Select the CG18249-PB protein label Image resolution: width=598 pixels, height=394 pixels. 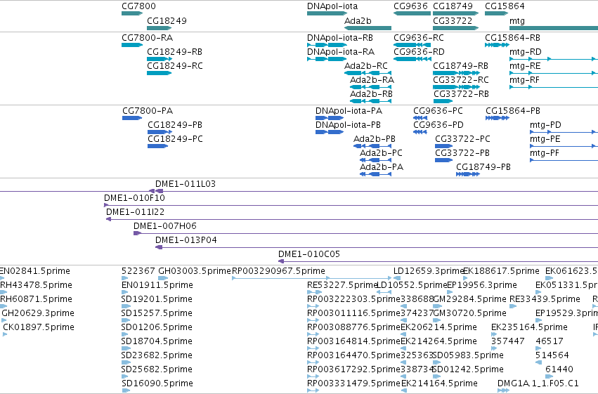[x=175, y=125]
